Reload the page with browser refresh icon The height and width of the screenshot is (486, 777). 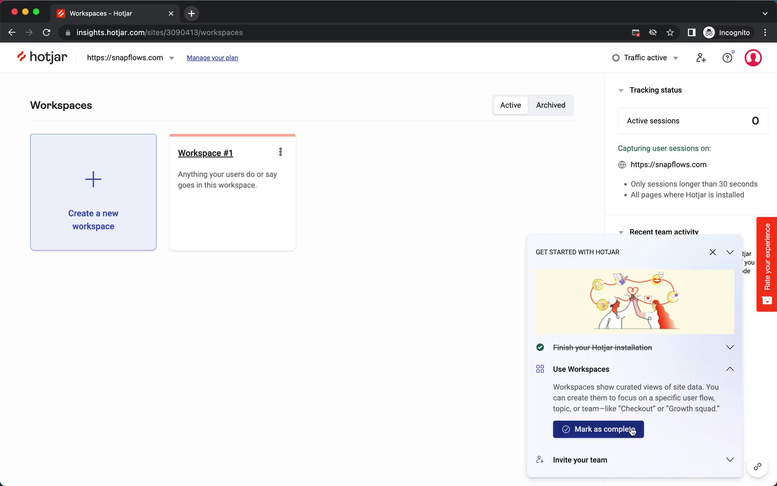(x=47, y=32)
